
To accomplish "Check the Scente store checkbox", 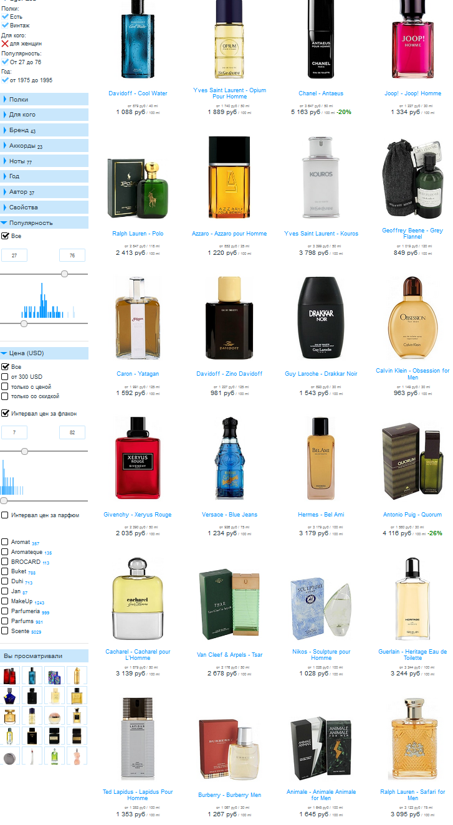I will click(5, 631).
